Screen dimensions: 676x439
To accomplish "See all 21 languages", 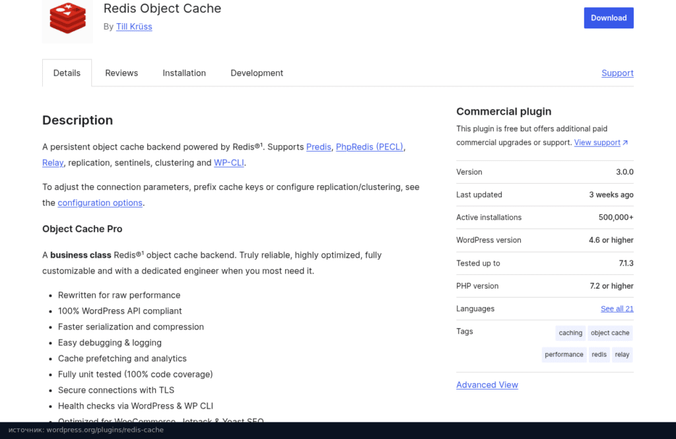I will click(x=617, y=308).
